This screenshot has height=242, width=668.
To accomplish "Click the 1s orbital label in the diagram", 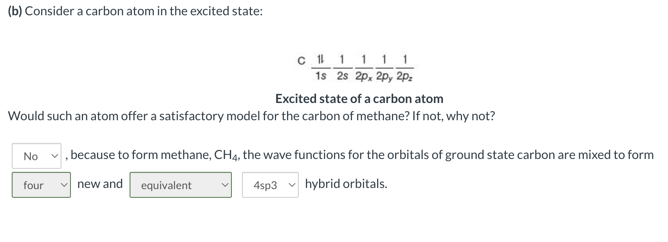I will (x=320, y=76).
